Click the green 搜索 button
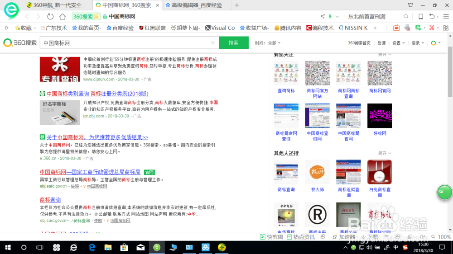 pyautogui.click(x=233, y=42)
